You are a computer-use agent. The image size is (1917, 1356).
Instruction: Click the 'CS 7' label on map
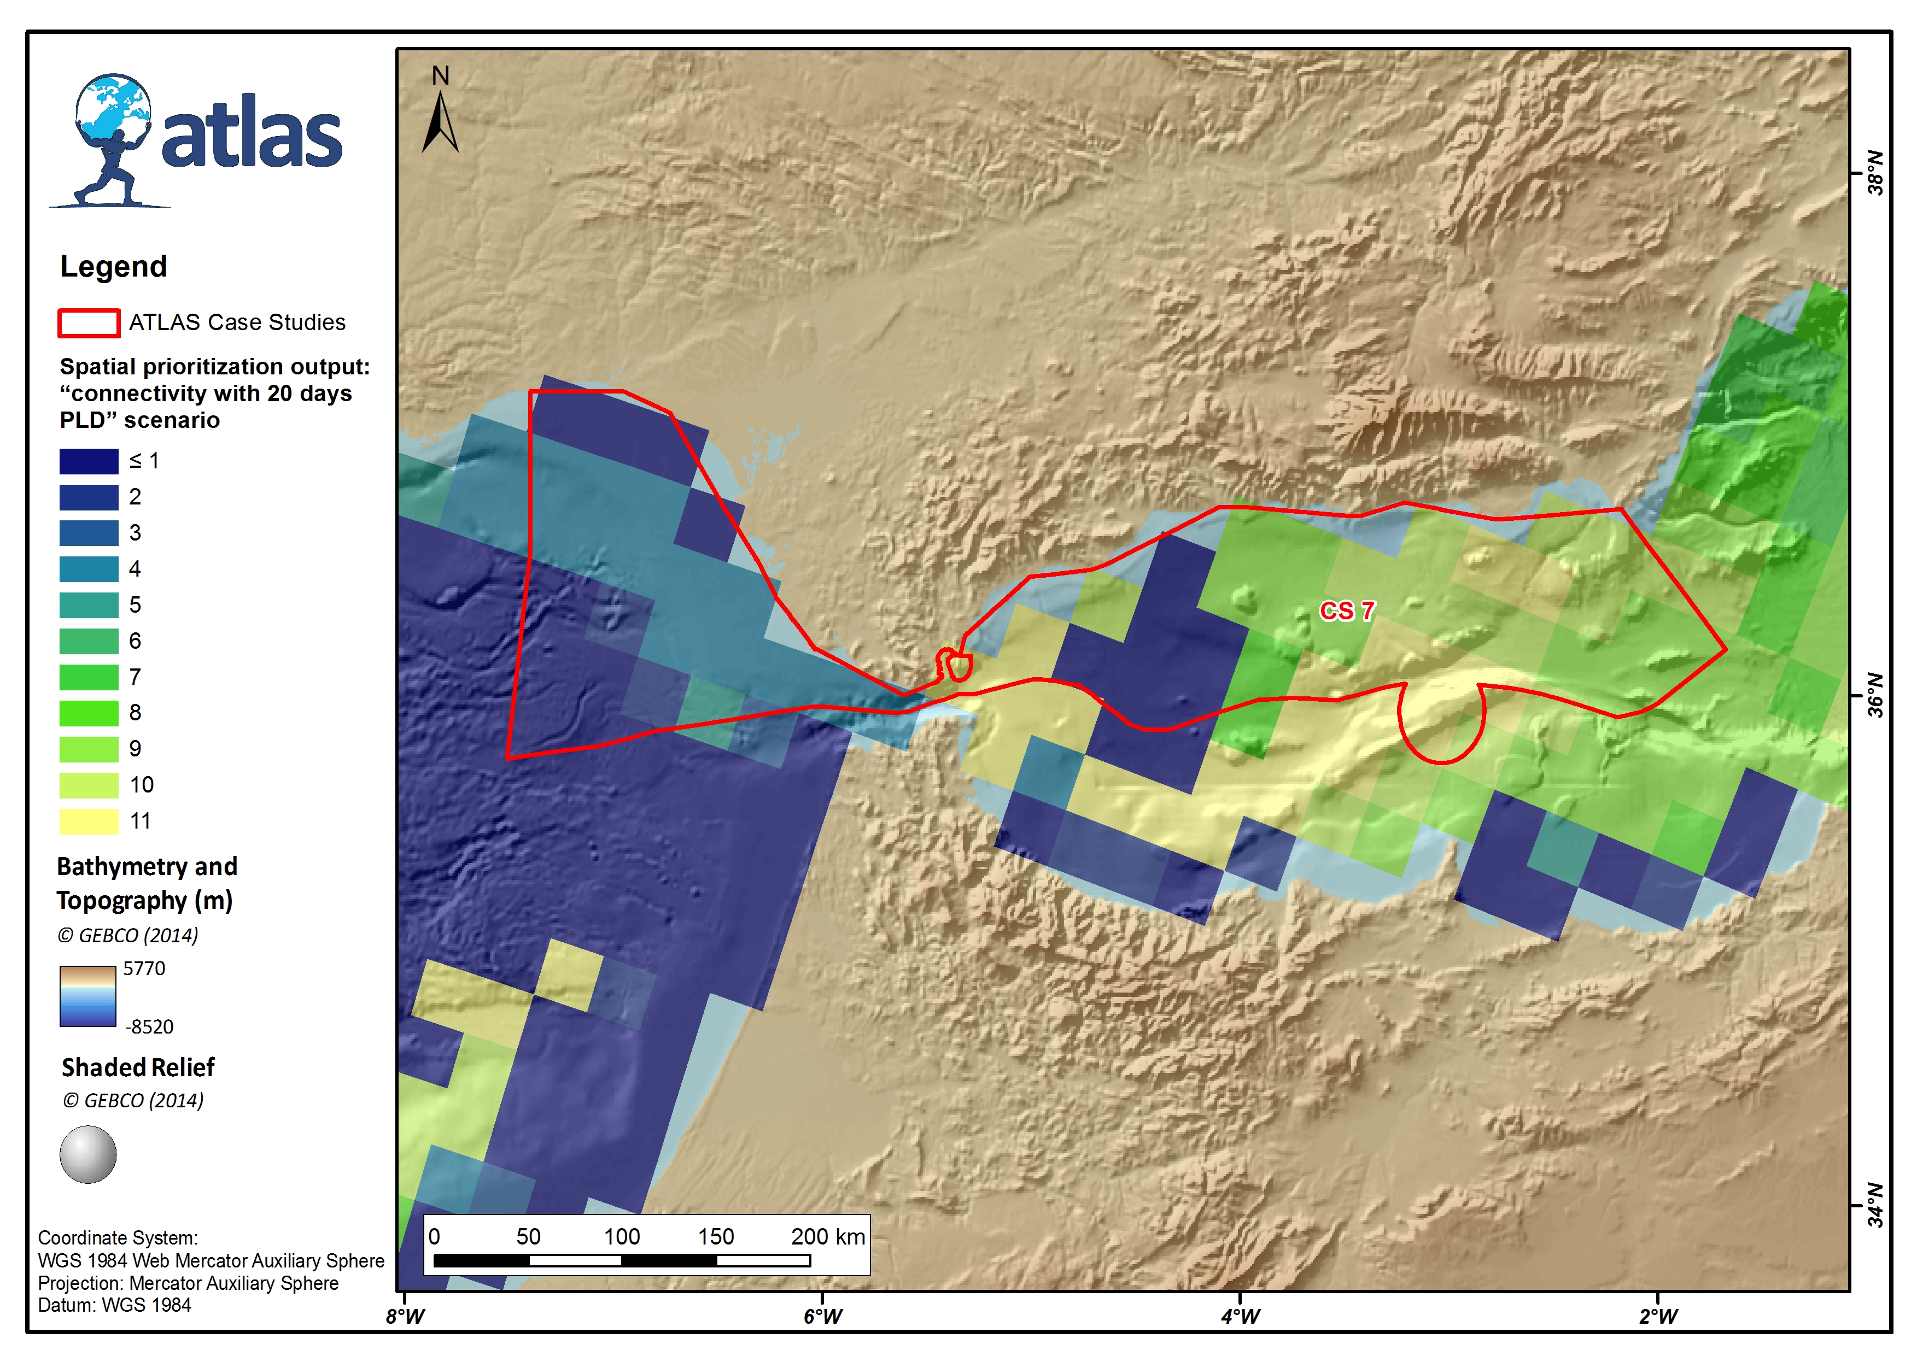click(1347, 611)
